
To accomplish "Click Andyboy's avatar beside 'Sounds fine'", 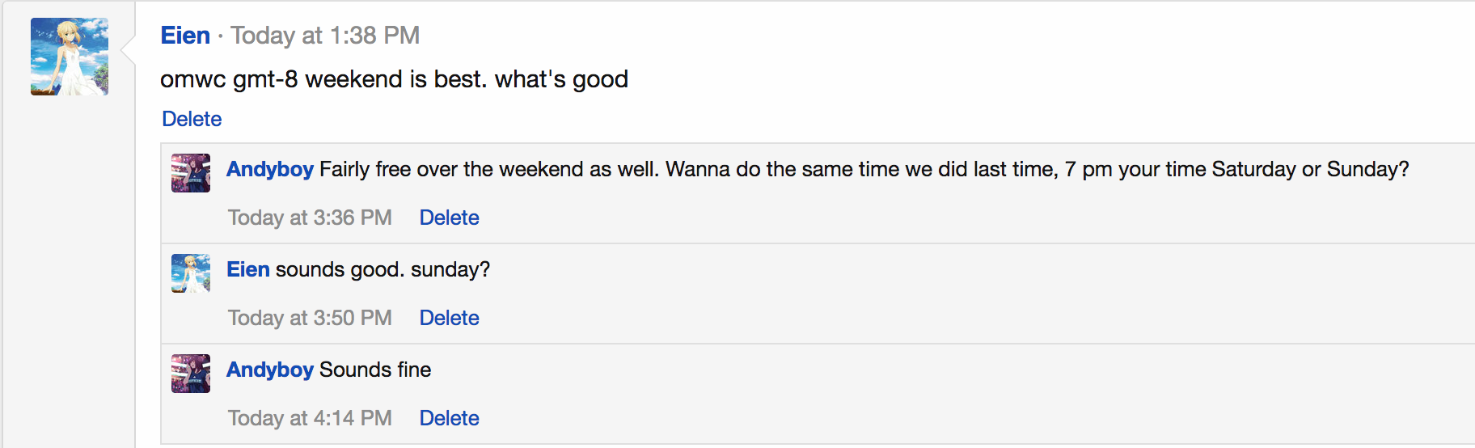I will tap(191, 374).
